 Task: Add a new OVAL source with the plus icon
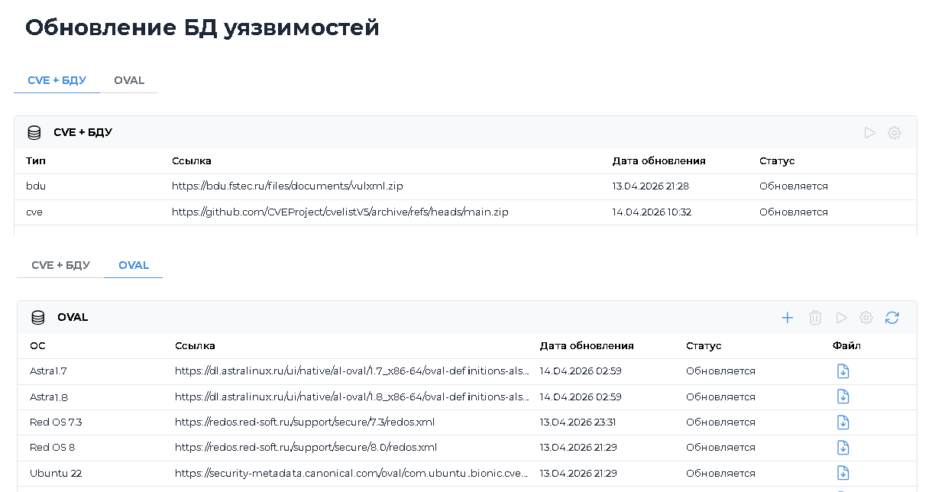pyautogui.click(x=787, y=318)
